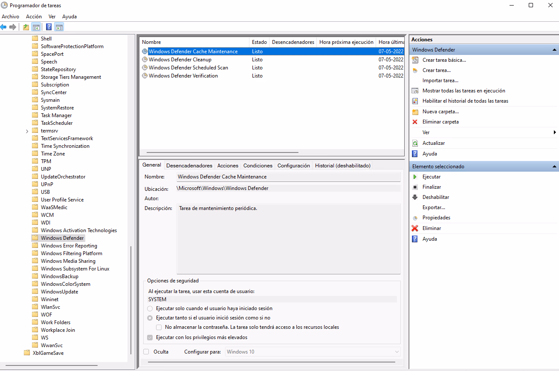559x371 pixels.
Task: Open the Ver menu in menu bar
Action: click(x=52, y=17)
